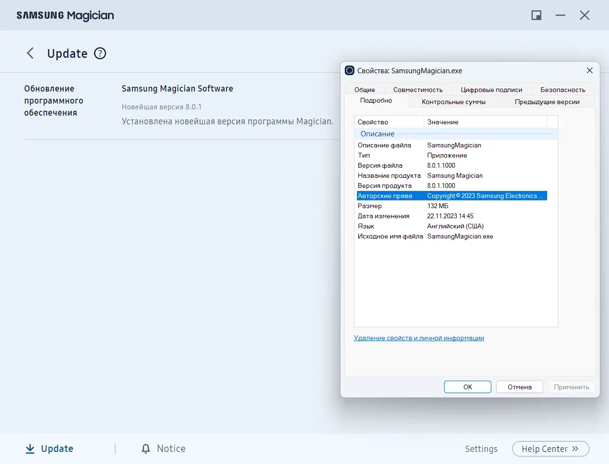Click the value Английский (США)
The width and height of the screenshot is (609, 464).
pos(455,226)
